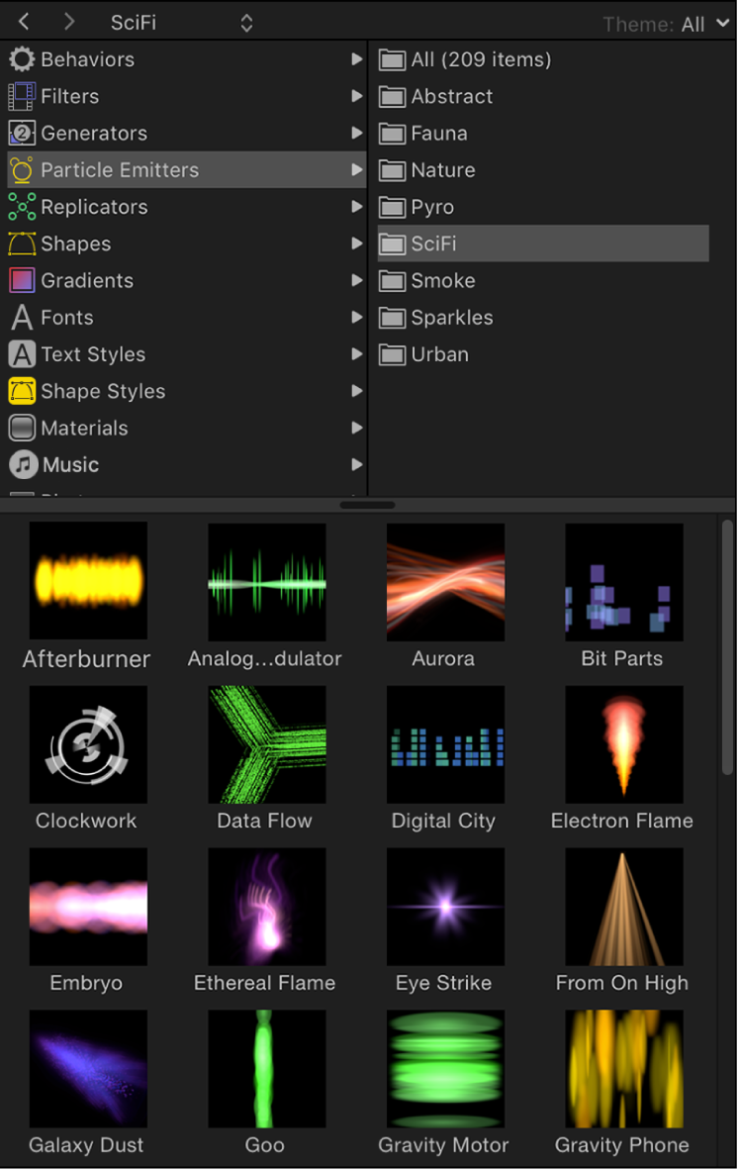
Task: Select the Galaxy Dust emitter thumbnail
Action: tap(88, 1068)
